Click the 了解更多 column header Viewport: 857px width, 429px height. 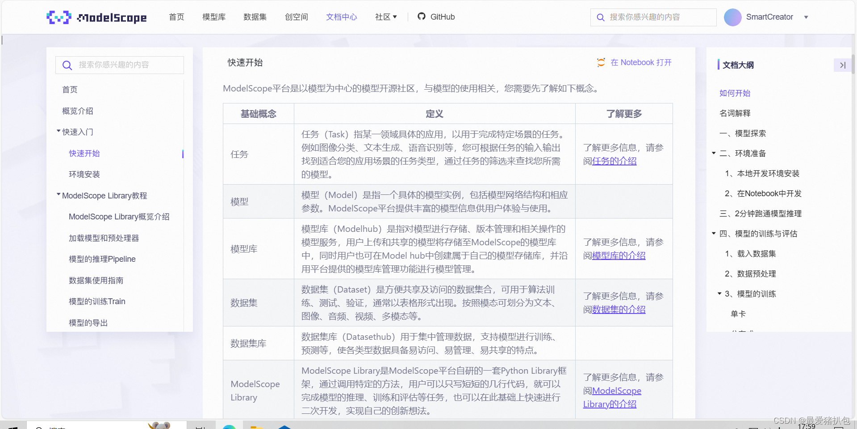coord(624,114)
